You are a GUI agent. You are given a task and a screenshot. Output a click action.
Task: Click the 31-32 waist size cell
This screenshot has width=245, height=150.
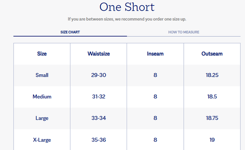point(99,96)
